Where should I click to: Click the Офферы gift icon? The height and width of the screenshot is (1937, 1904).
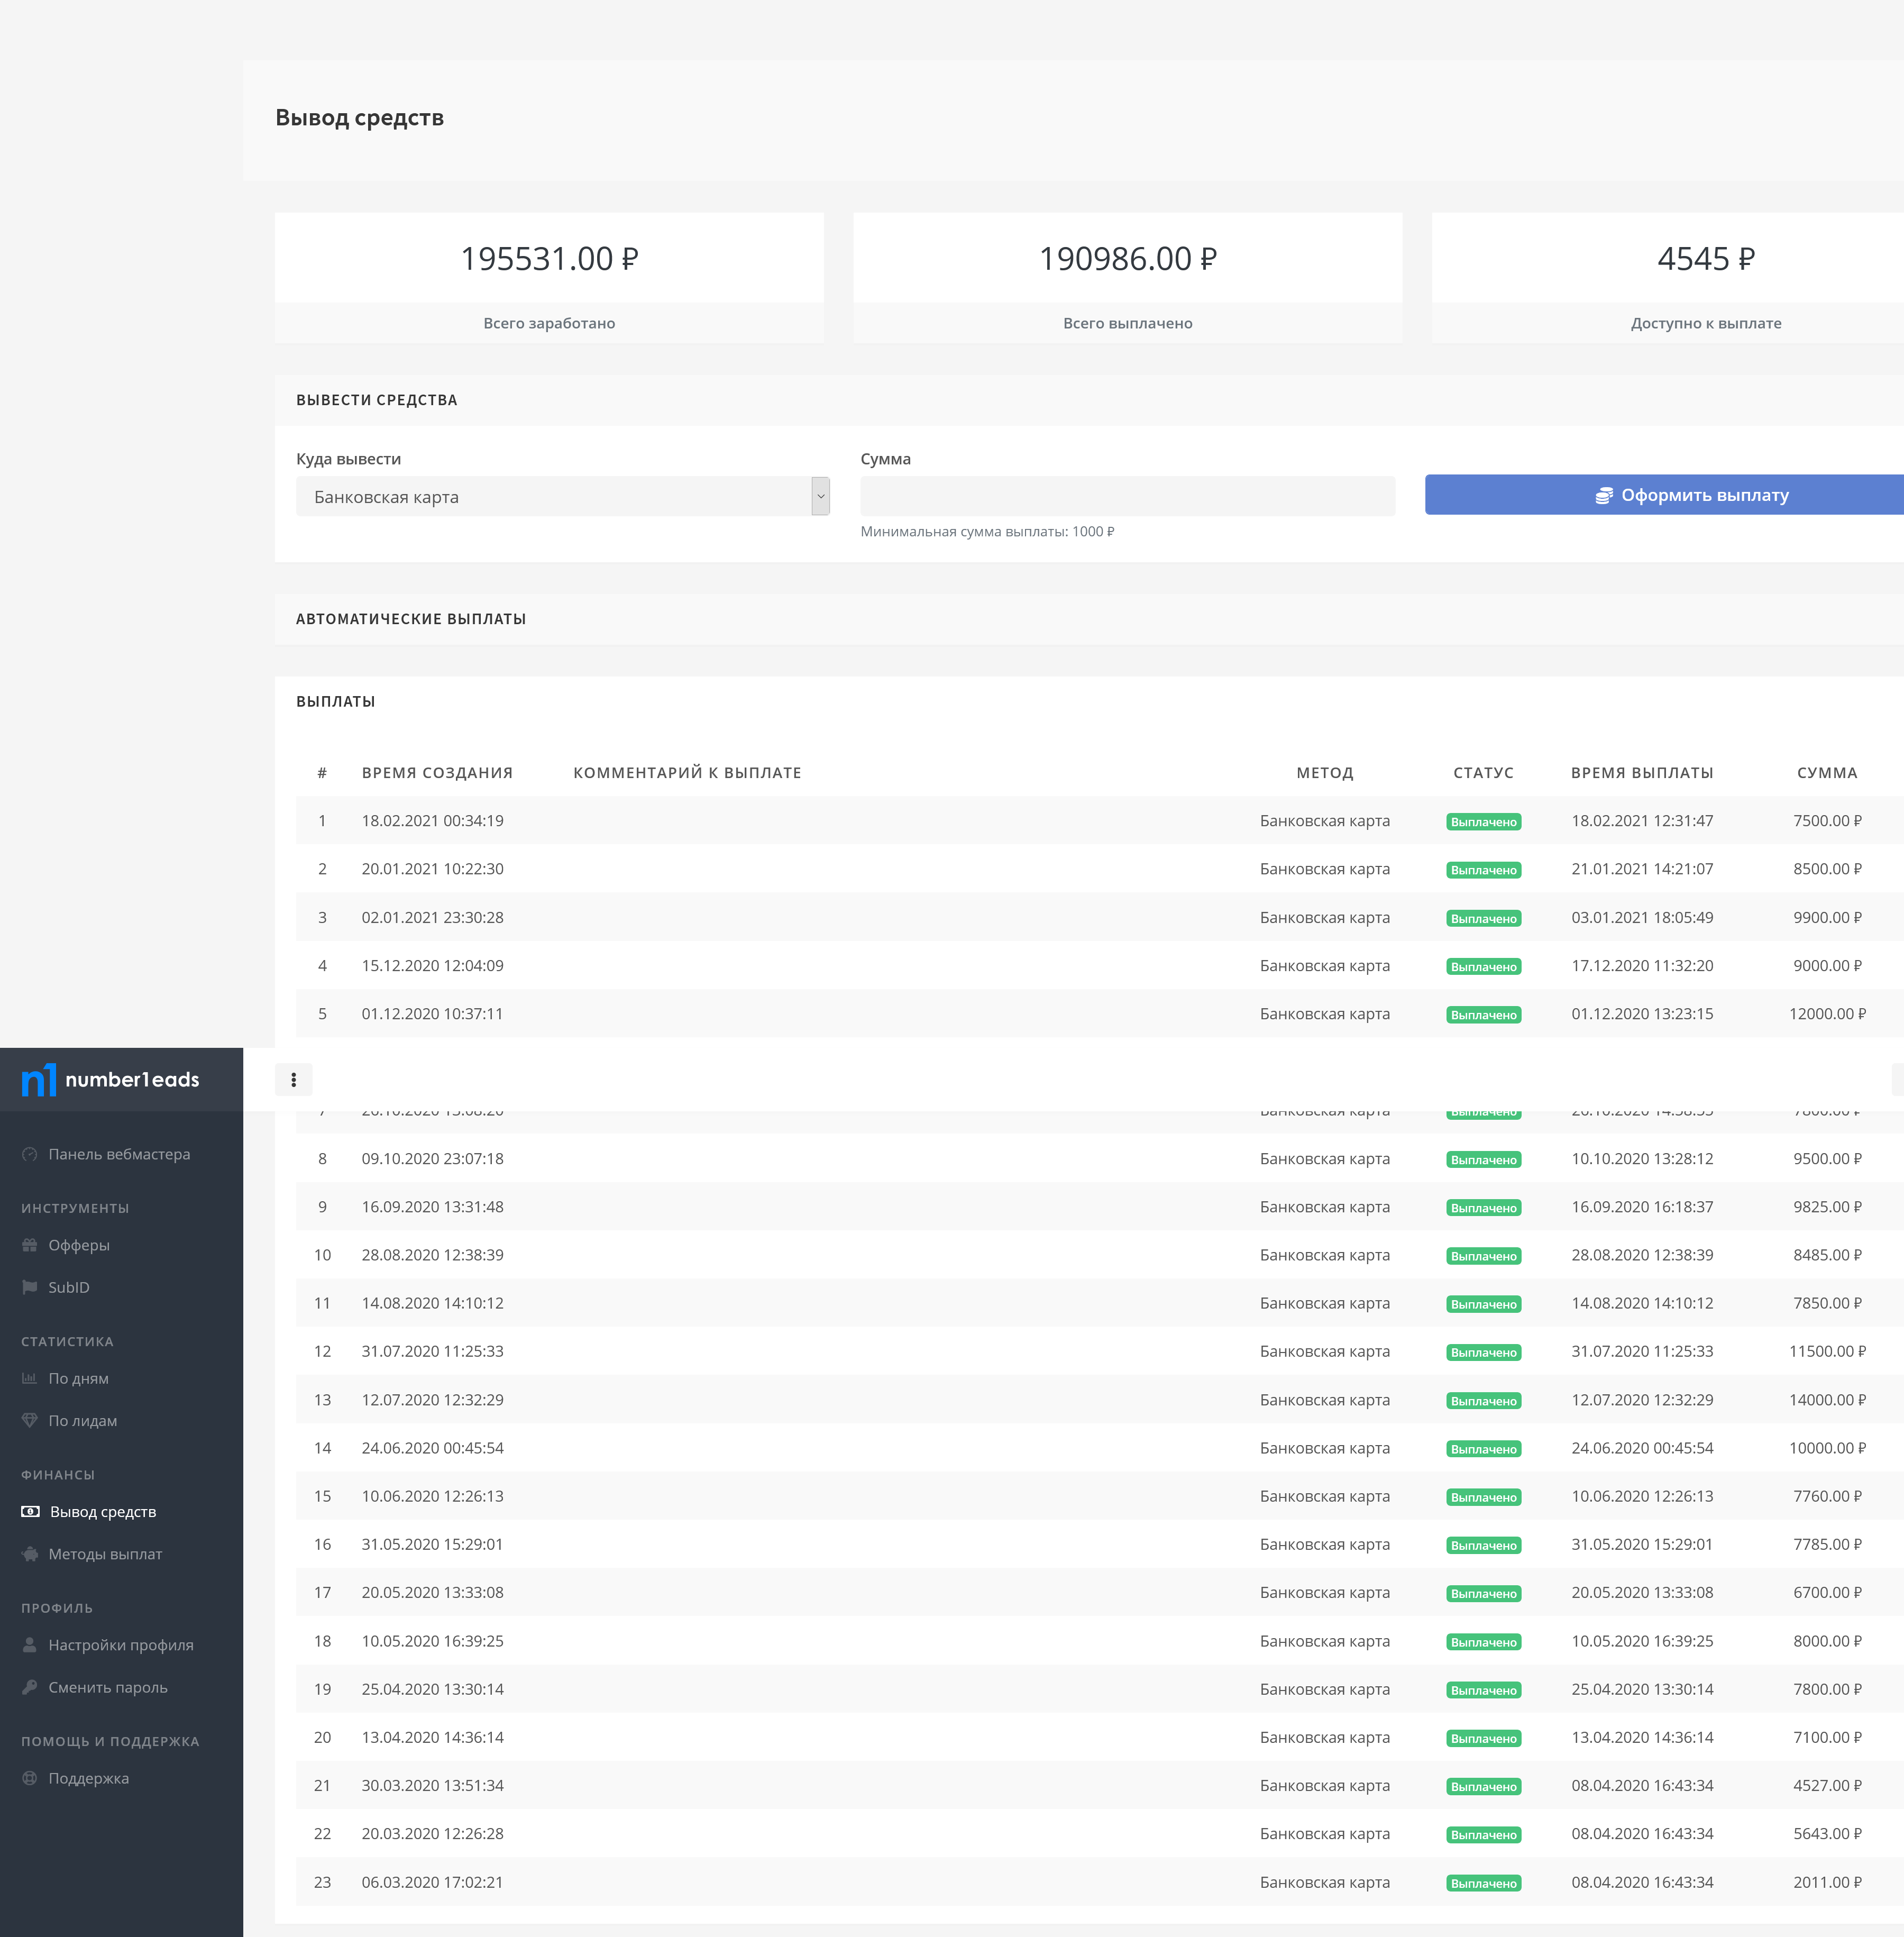point(30,1245)
